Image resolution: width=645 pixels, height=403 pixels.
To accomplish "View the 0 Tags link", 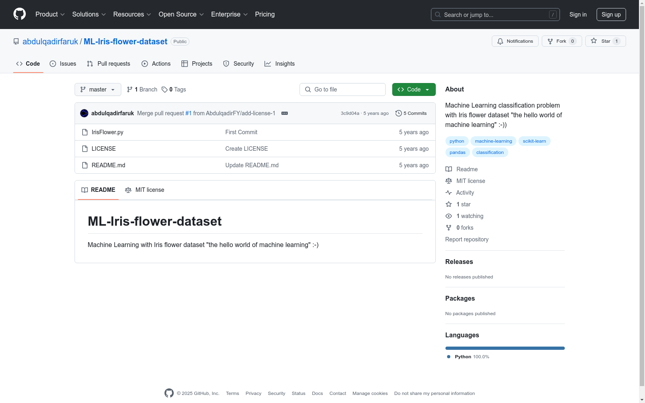I will tap(174, 89).
